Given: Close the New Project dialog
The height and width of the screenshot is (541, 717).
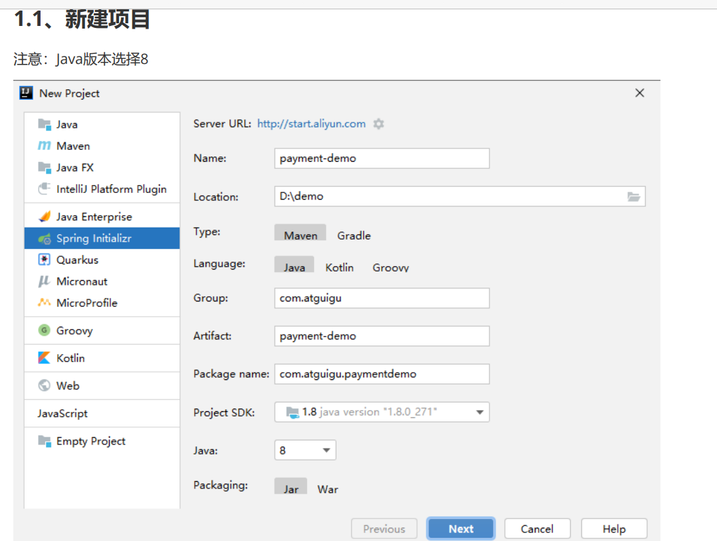Looking at the screenshot, I should (640, 93).
